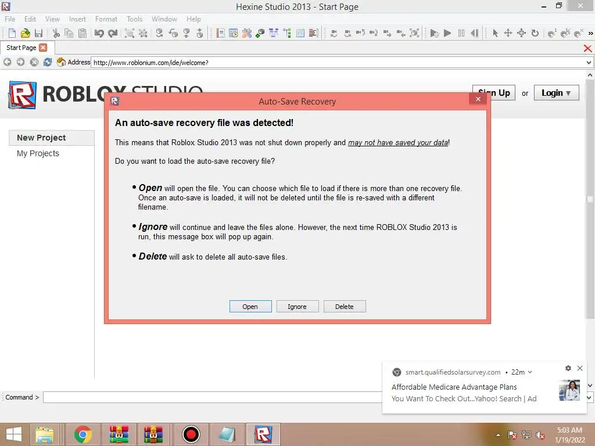The width and height of the screenshot is (595, 446).
Task: Select New Project in sidebar
Action: (52, 138)
